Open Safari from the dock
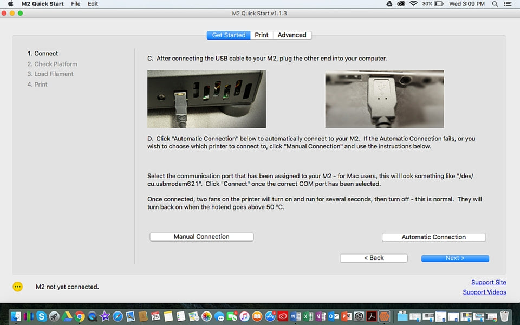 (x=118, y=316)
